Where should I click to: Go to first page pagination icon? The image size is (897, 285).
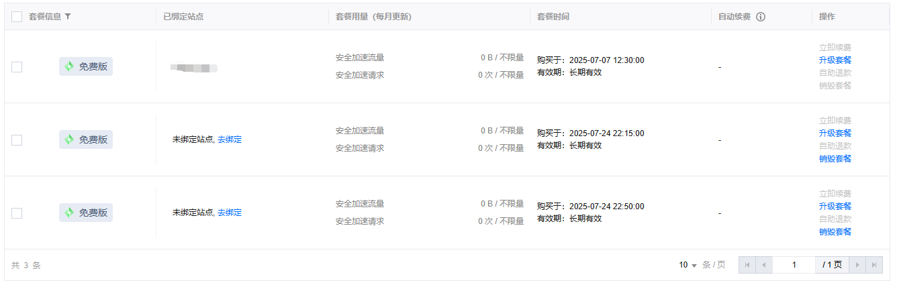(747, 265)
